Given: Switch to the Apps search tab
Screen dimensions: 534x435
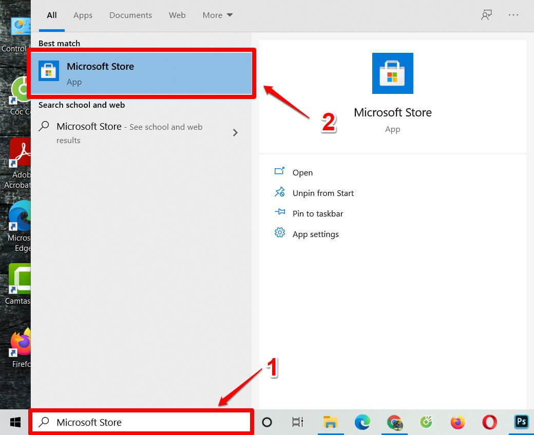Looking at the screenshot, I should coord(83,15).
